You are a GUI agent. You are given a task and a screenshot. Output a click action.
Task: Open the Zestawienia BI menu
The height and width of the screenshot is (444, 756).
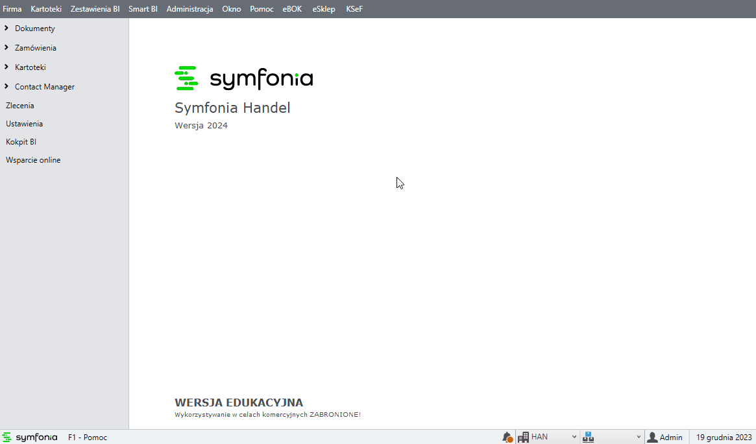pyautogui.click(x=95, y=9)
